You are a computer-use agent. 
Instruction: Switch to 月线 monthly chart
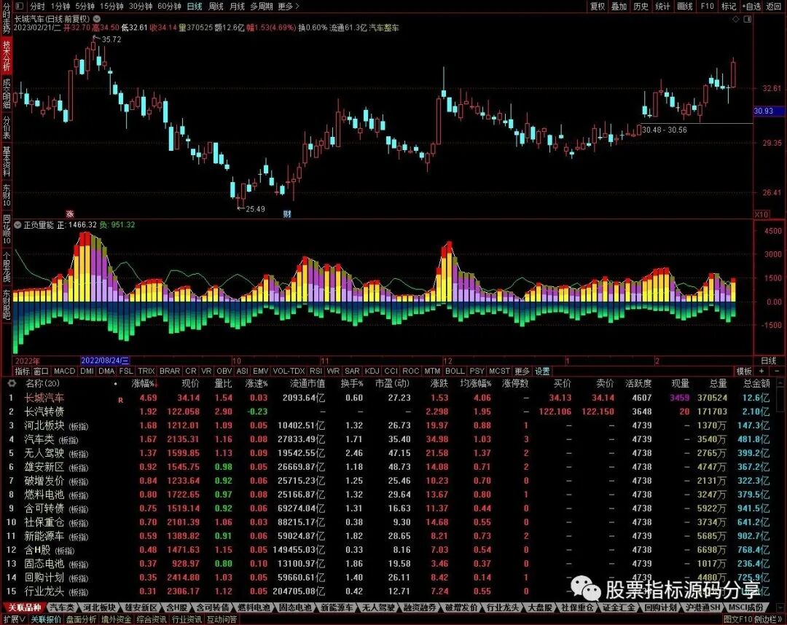click(x=237, y=6)
